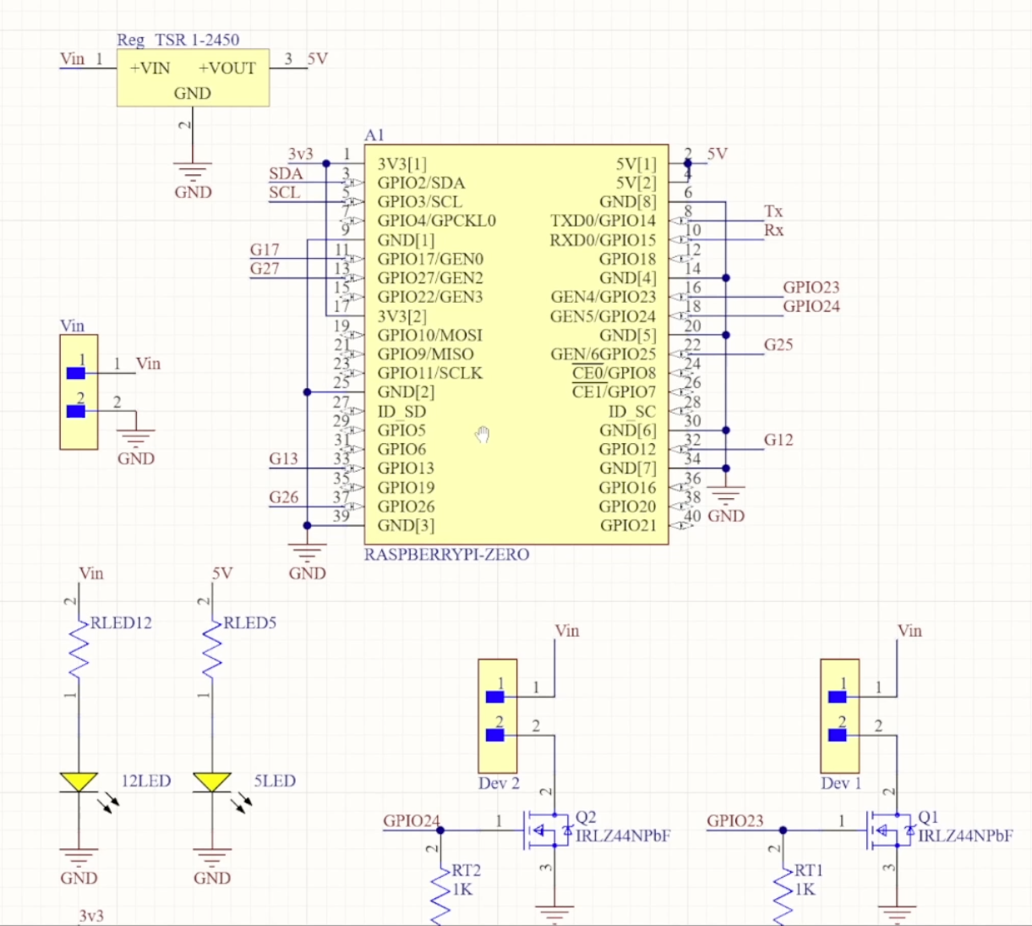
Task: Select the Dev 1 connector header
Action: point(840,715)
